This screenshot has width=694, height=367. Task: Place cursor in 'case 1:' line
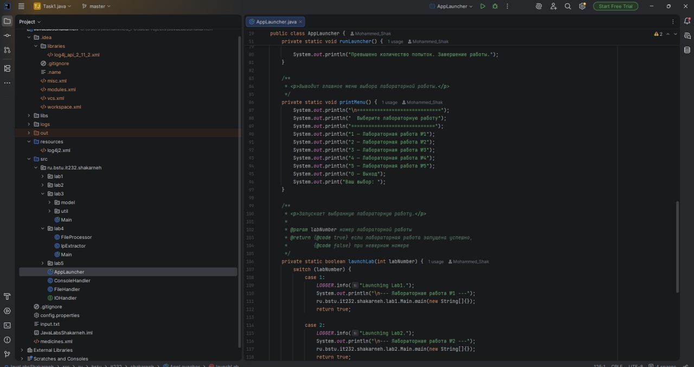pos(314,277)
